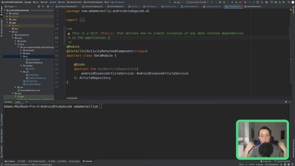Click the red Stop button
Viewport: 295px width, 166px height.
240,2
